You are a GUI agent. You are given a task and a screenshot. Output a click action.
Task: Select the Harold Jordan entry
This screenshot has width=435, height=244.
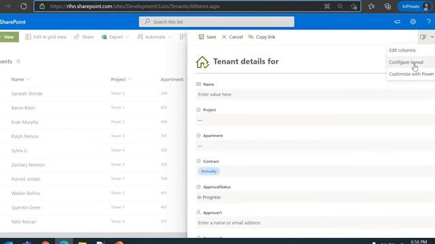[x=26, y=179]
